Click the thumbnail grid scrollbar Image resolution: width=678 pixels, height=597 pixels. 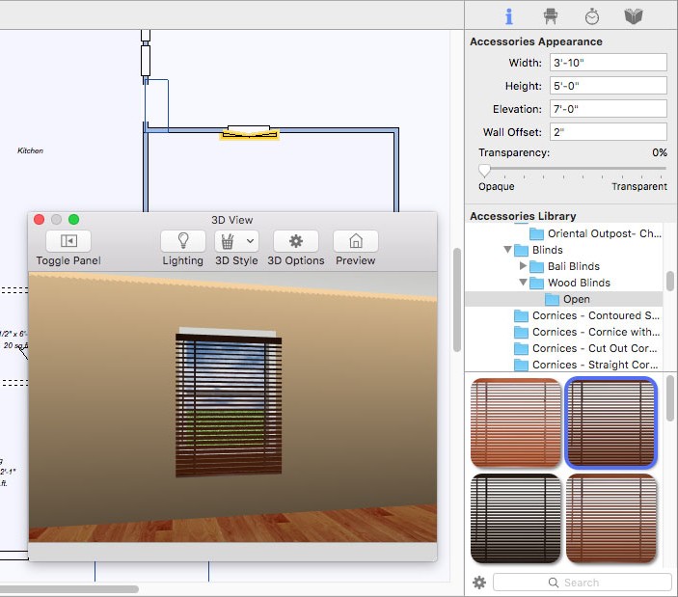669,397
